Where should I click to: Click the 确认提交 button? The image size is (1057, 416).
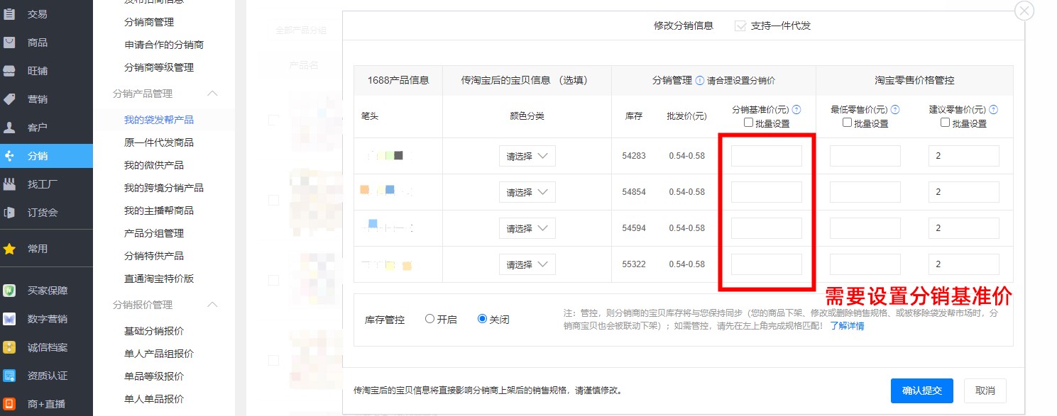[922, 390]
